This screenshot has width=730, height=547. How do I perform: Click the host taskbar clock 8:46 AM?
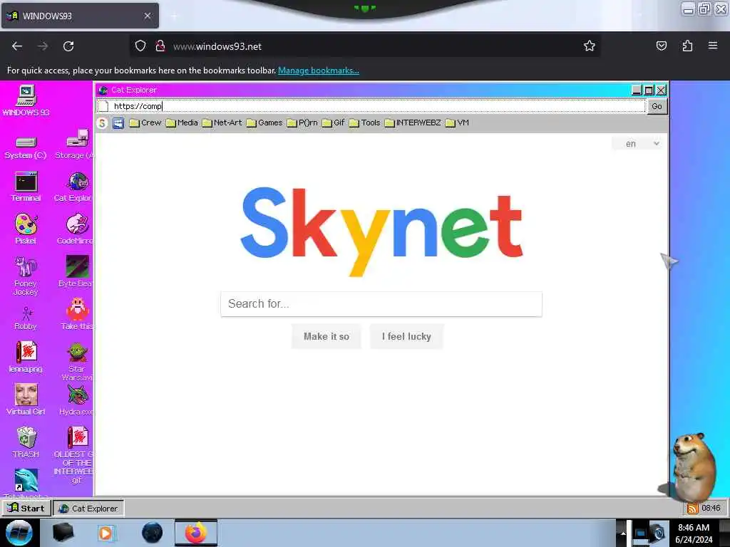click(x=694, y=533)
